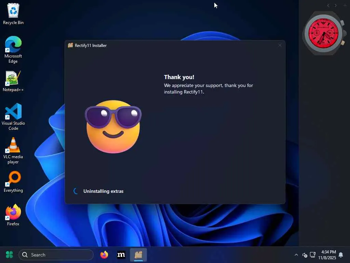Go to the next widget page arrow
The height and width of the screenshot is (263, 350).
point(336,5)
